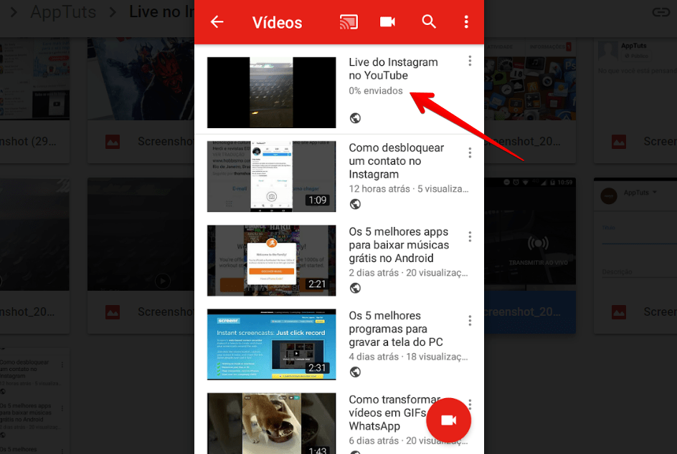This screenshot has width=677, height=454.
Task: Open the 2:31 Screenr screencast video thumbnail
Action: [272, 344]
